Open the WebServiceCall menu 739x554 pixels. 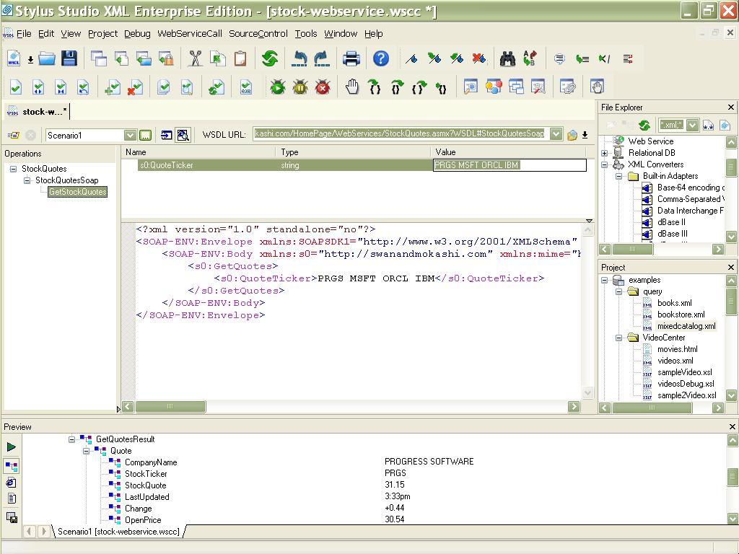tap(190, 34)
